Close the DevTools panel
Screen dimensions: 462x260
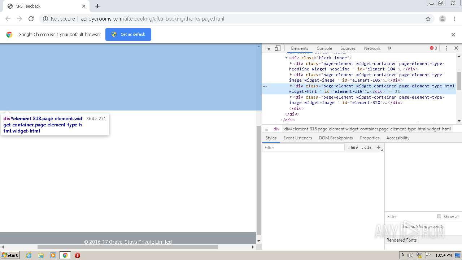pyautogui.click(x=456, y=48)
